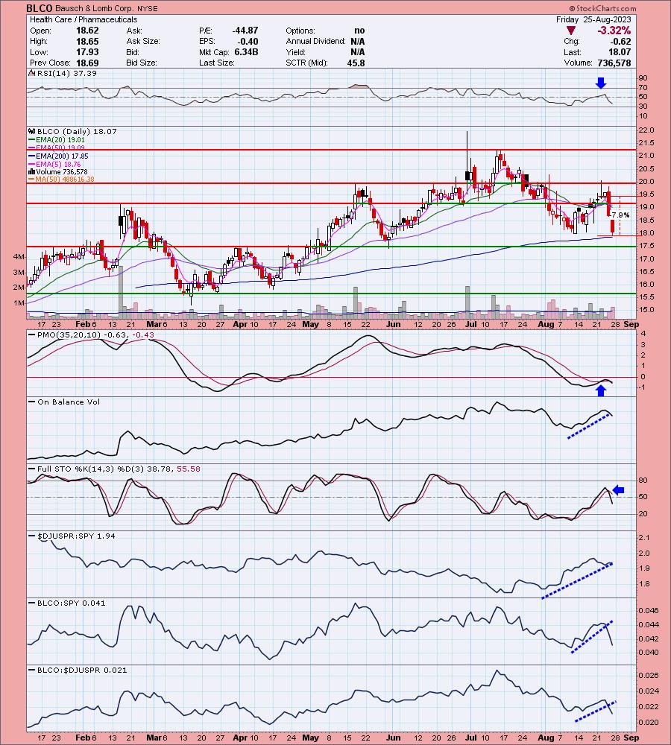
Task: Click the SCTR (Mid) value 45.8
Action: (356, 63)
